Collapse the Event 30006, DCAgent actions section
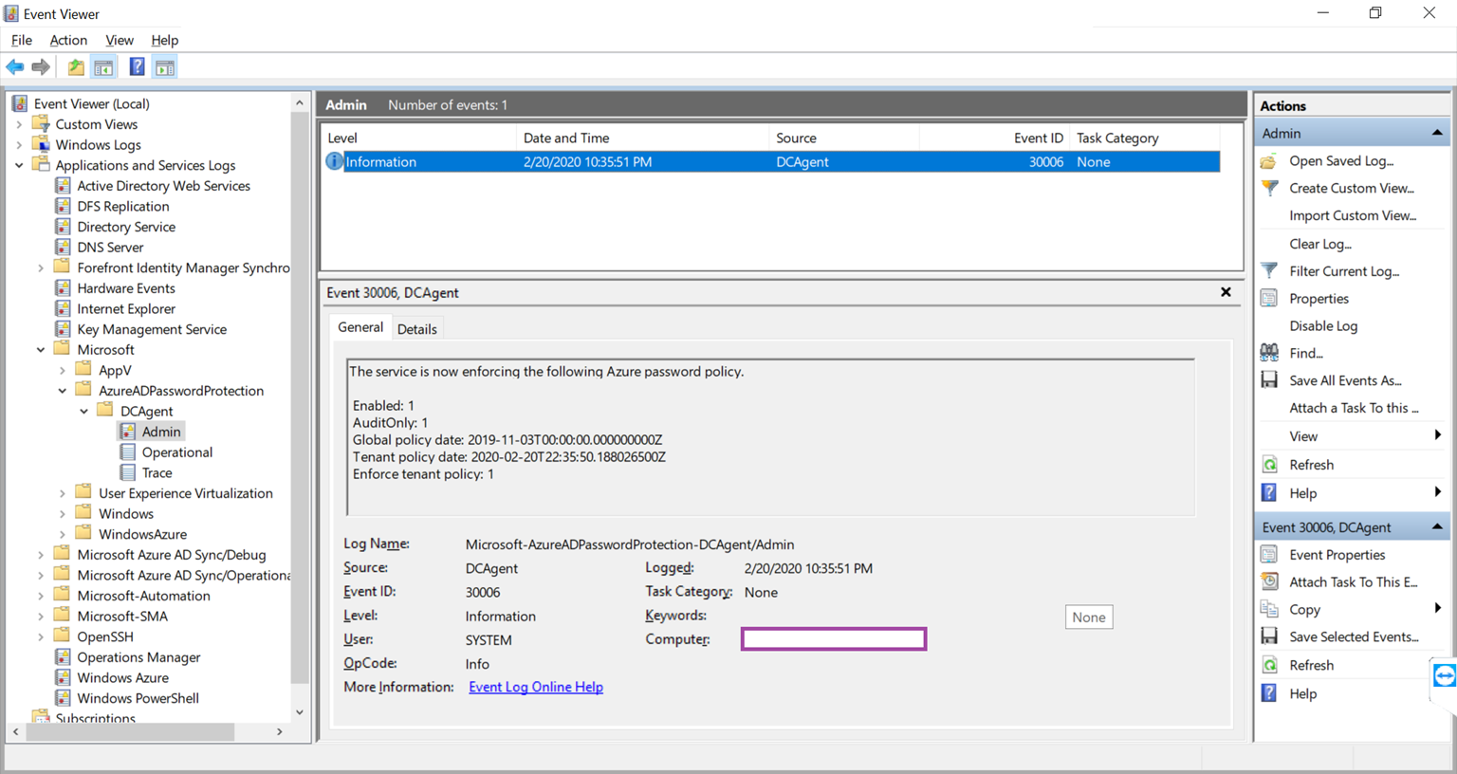The height and width of the screenshot is (774, 1457). click(x=1437, y=526)
